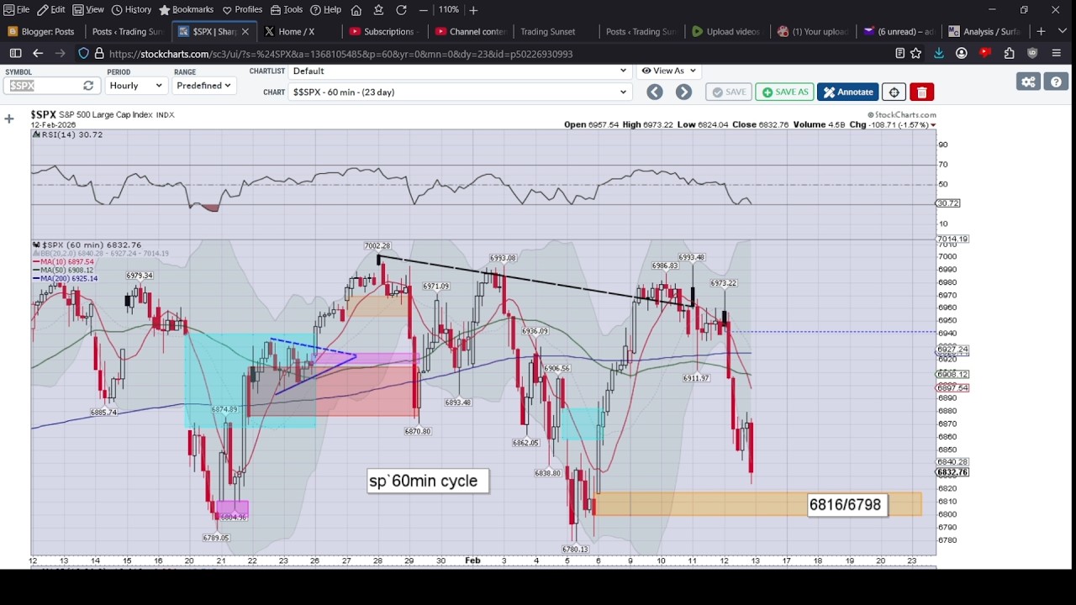Open extensions puzzle piece icon
Screen dimensions: 1076x605
1009,54
